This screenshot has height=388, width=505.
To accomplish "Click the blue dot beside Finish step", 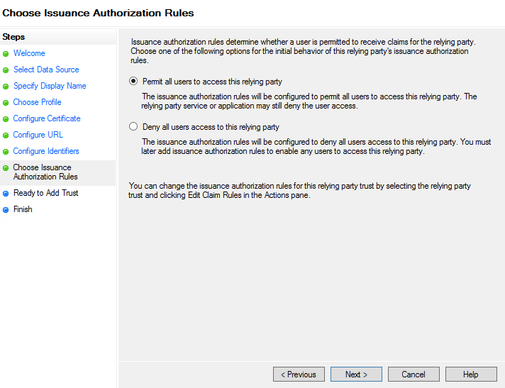I will click(x=6, y=210).
